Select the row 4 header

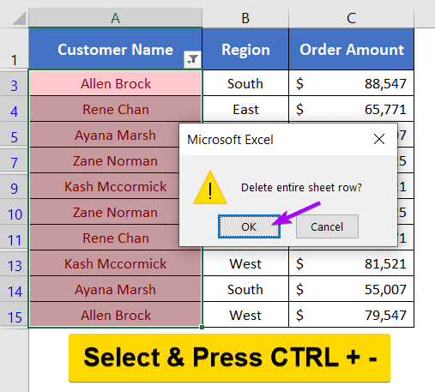coord(14,109)
